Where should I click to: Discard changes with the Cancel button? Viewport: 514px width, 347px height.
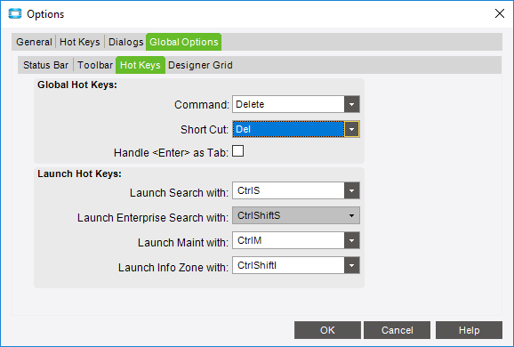pyautogui.click(x=397, y=330)
